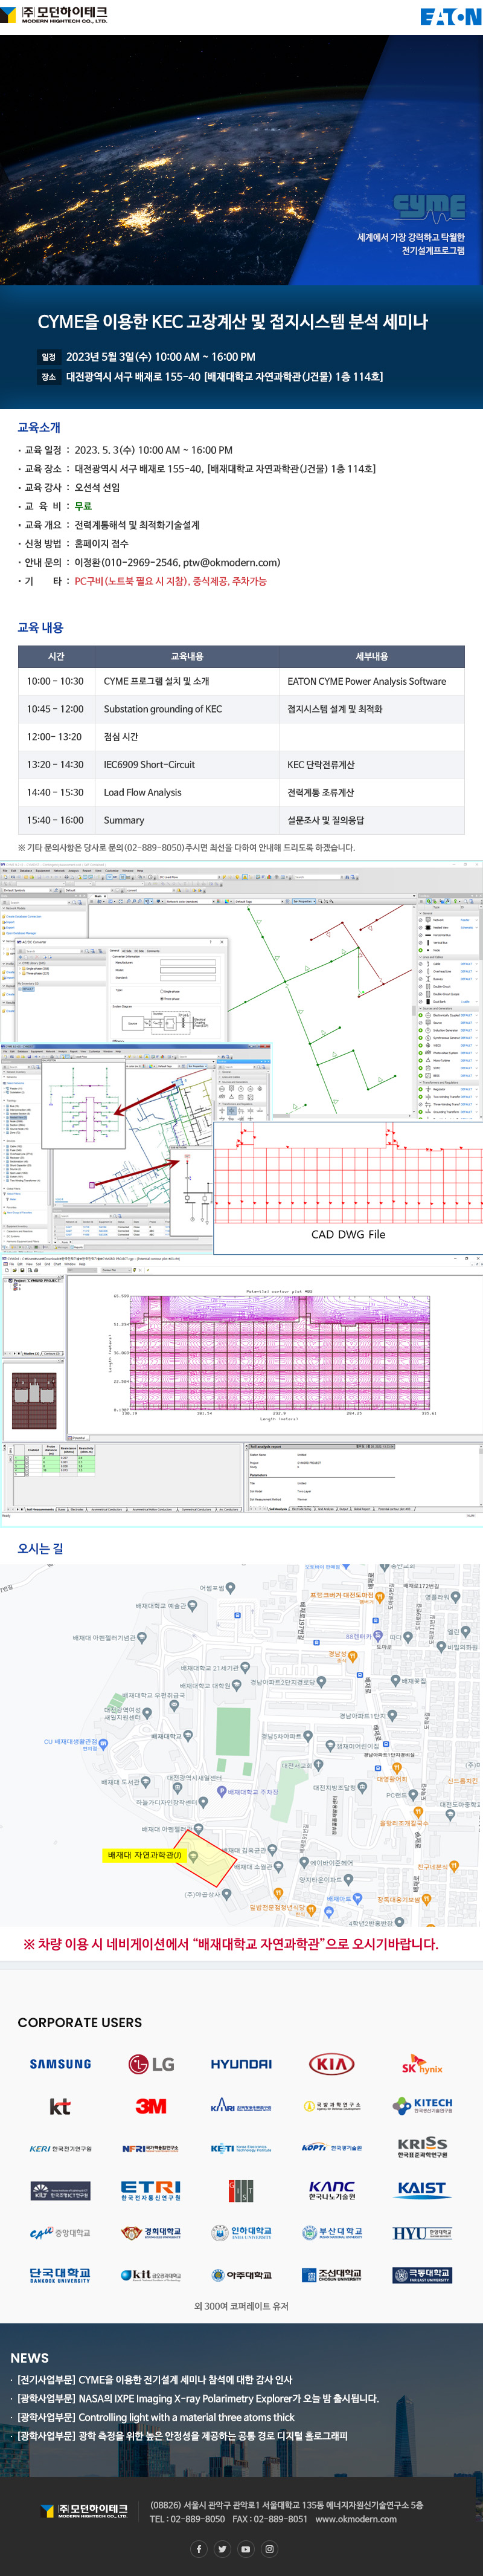This screenshot has width=483, height=2576.
Task: Open the Facebook social icon in the footer
Action: (199, 2549)
